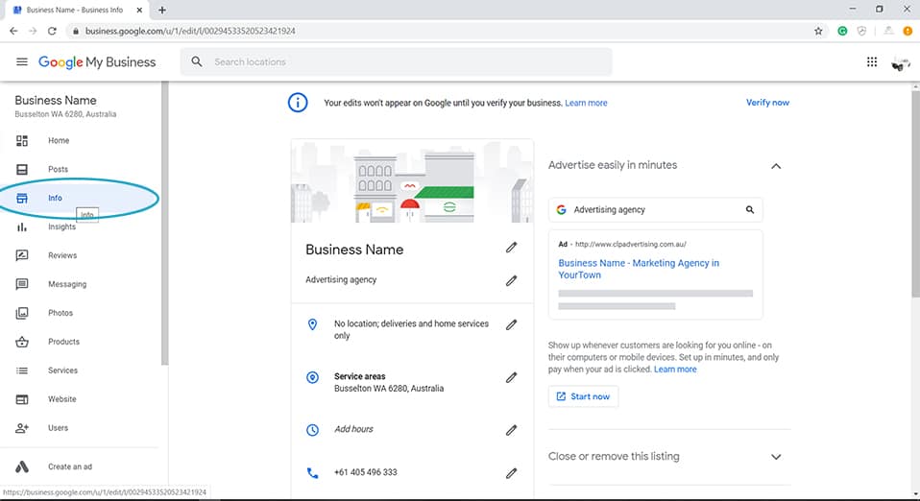Bookmark this page with the star icon
The image size is (920, 501).
point(818,31)
